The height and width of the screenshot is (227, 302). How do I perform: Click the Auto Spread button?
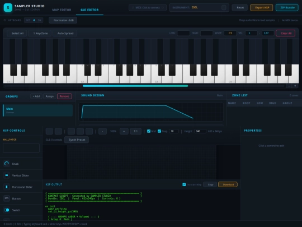click(x=65, y=33)
